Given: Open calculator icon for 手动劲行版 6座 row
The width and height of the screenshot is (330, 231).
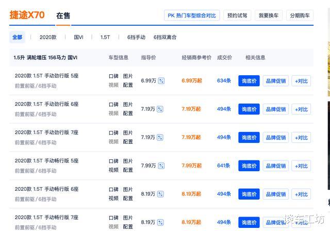Looking at the screenshot, I should pyautogui.click(x=160, y=109).
